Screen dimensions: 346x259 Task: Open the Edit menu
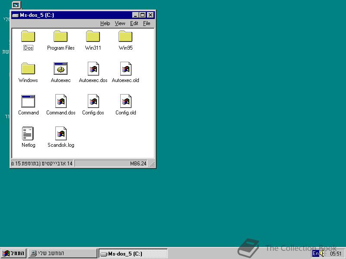coord(134,23)
